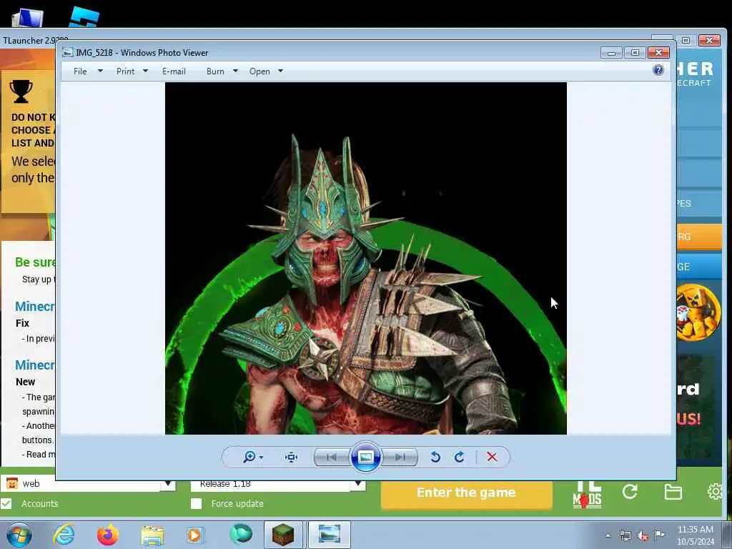
Task: Open the zoom magnifier in Photo Viewer
Action: click(x=249, y=457)
